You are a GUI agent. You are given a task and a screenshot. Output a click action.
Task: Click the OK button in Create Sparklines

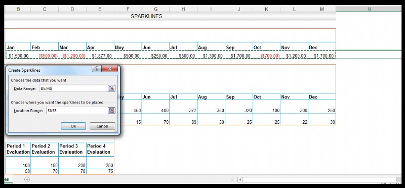click(x=73, y=126)
